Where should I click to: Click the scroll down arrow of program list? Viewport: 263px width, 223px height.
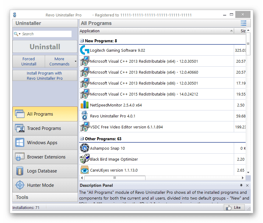coord(248,172)
